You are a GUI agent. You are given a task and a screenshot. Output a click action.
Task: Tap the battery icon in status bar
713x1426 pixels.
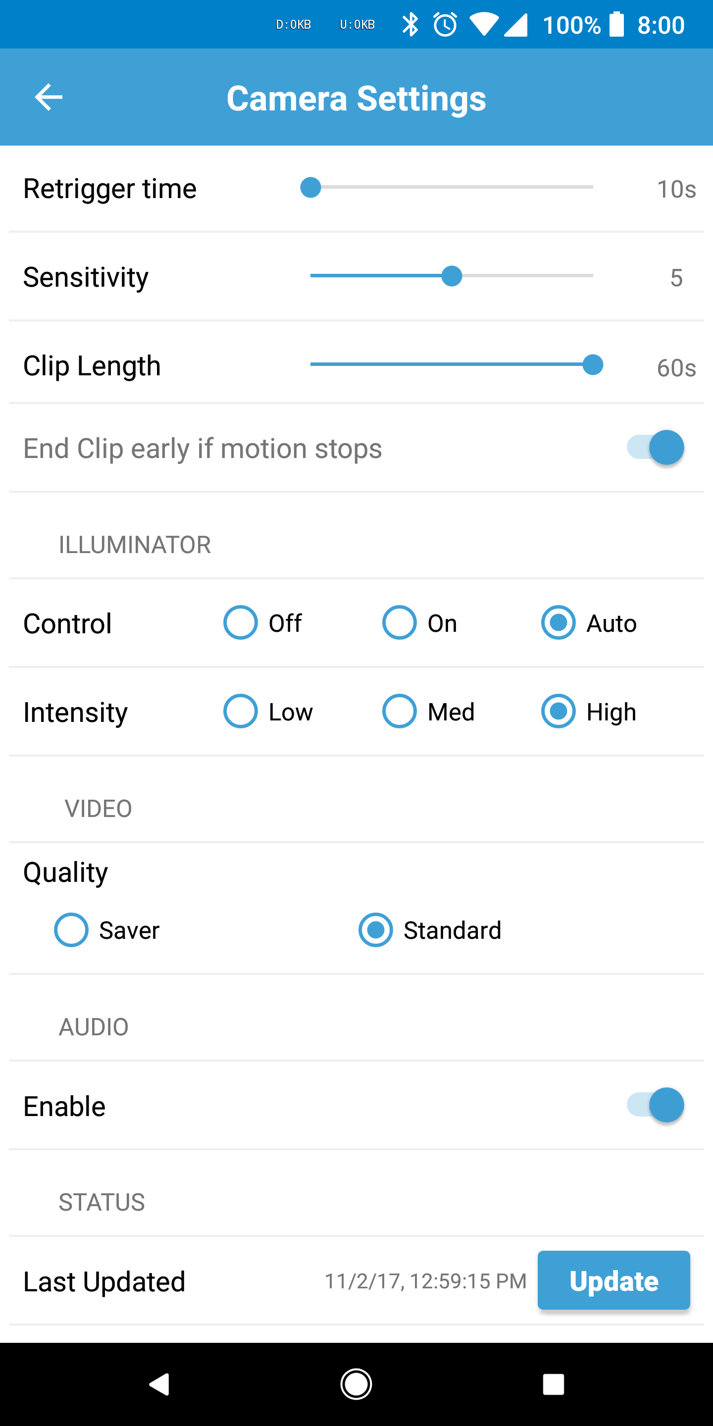coord(616,25)
